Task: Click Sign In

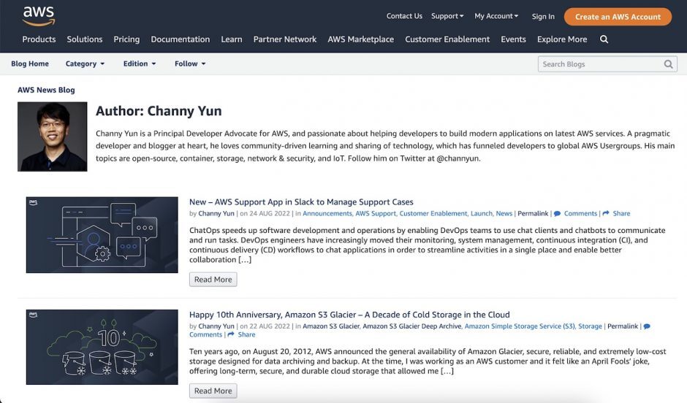Action: (543, 17)
